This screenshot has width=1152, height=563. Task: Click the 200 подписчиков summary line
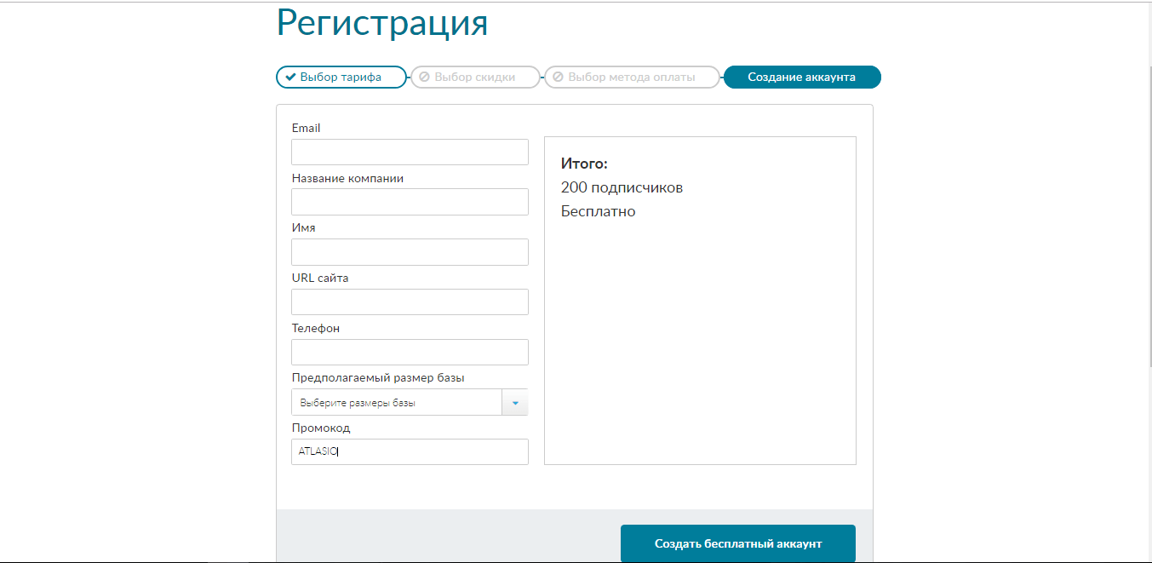click(622, 187)
